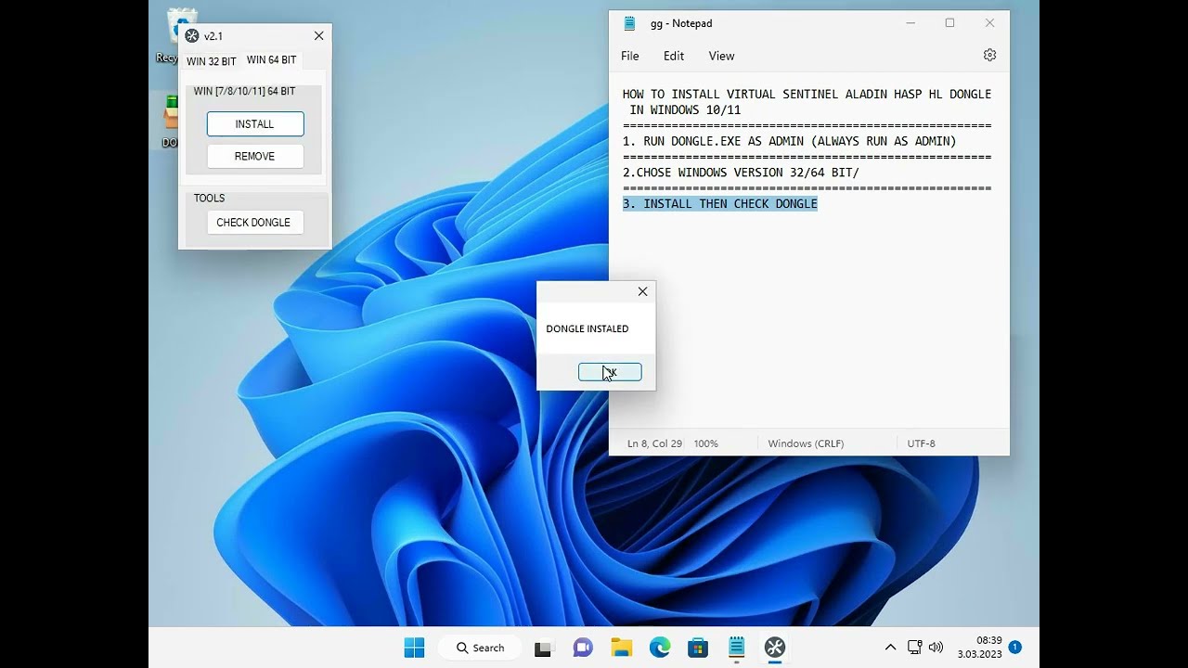Image resolution: width=1188 pixels, height=668 pixels.
Task: Open Search on the taskbar
Action: tap(481, 648)
